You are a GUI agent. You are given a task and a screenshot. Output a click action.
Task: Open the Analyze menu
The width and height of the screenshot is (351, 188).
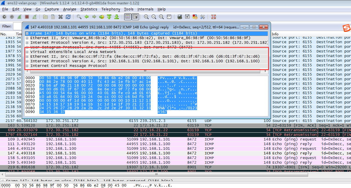pyautogui.click(x=70, y=9)
